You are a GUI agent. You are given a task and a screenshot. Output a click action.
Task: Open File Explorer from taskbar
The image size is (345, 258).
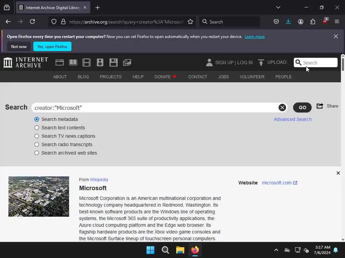coord(180,250)
